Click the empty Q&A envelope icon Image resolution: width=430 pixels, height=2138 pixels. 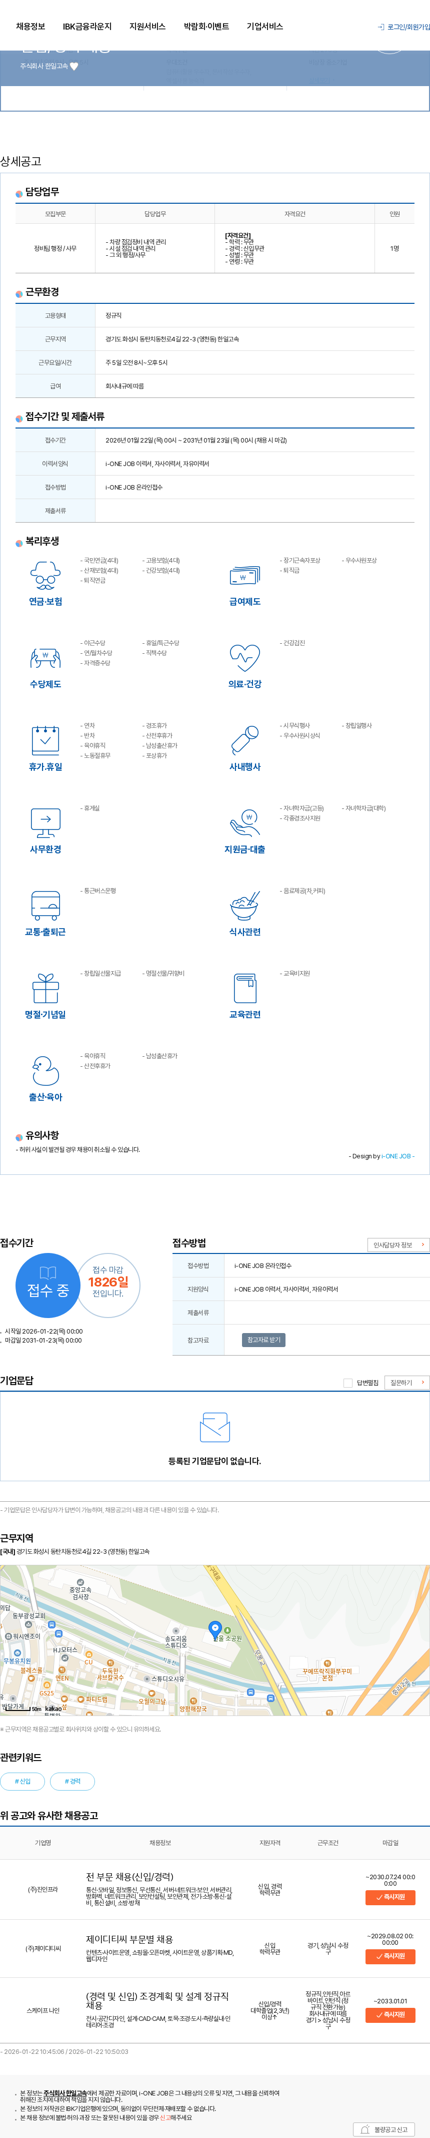pyautogui.click(x=214, y=1428)
